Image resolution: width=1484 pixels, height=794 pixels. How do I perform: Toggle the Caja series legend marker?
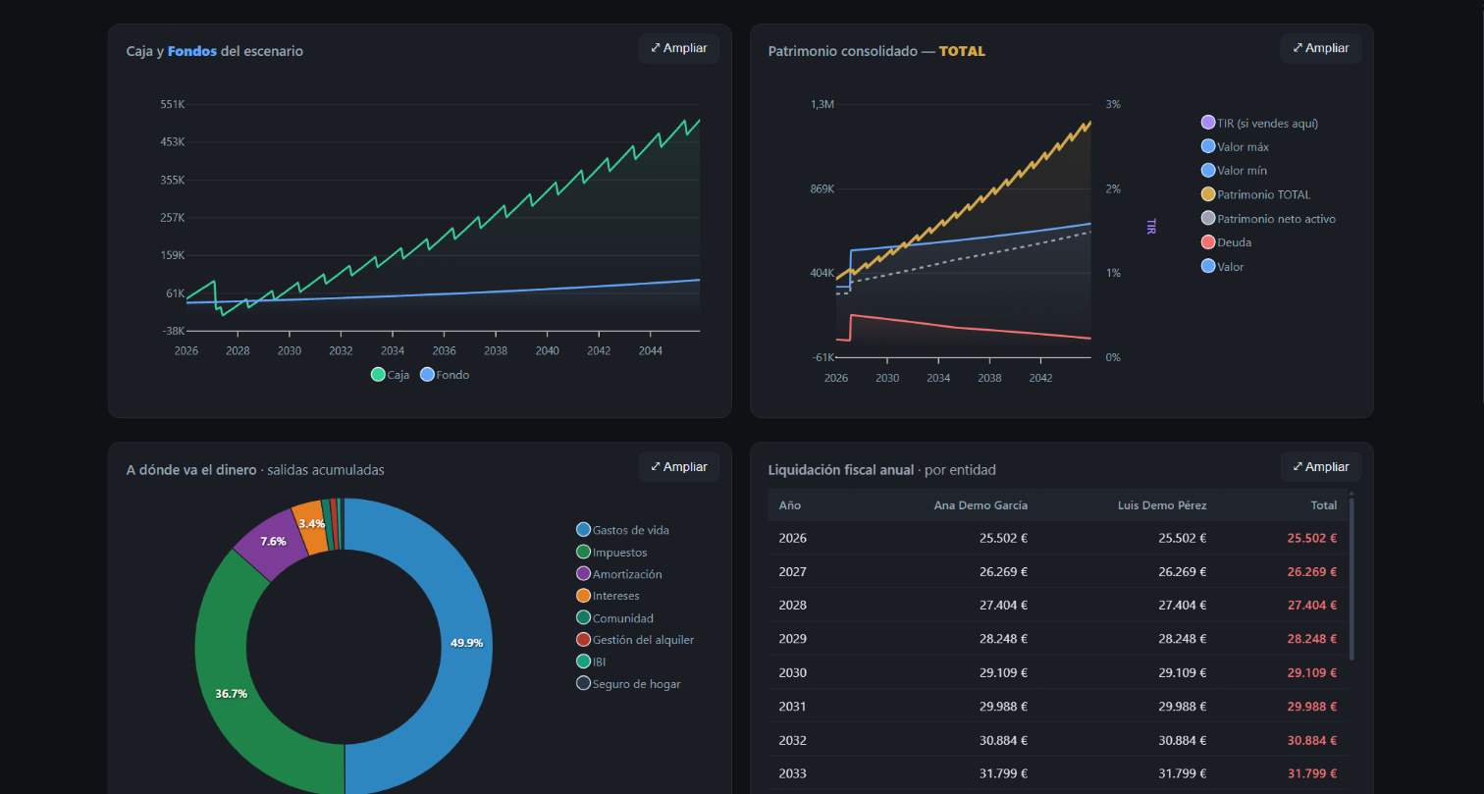(x=378, y=375)
